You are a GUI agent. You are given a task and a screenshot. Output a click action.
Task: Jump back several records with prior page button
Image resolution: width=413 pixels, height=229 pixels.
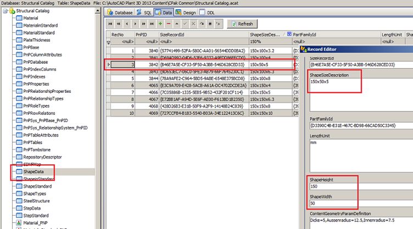click(x=119, y=24)
